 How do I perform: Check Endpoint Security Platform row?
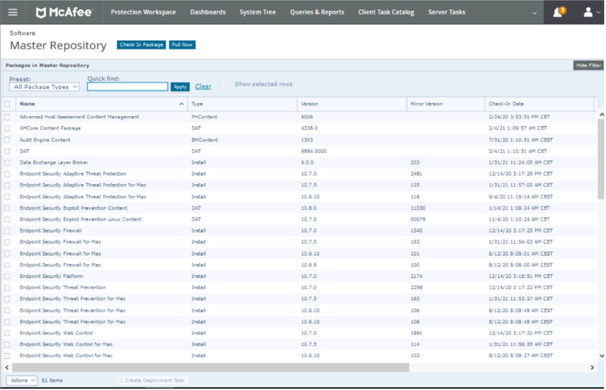[x=7, y=276]
